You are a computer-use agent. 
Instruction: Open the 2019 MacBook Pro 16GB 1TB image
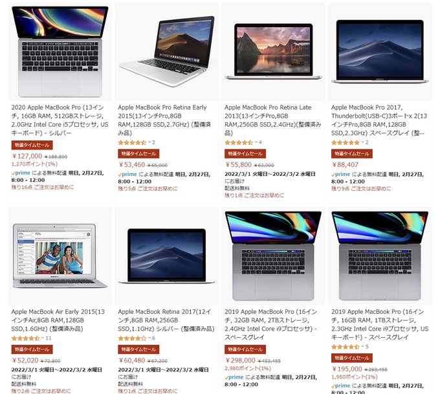point(380,256)
